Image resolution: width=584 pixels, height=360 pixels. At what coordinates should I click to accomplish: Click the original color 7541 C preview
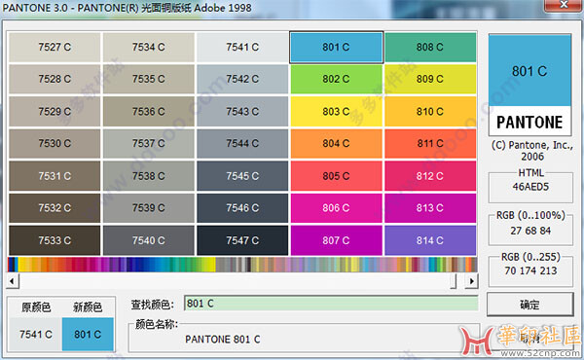(35, 334)
